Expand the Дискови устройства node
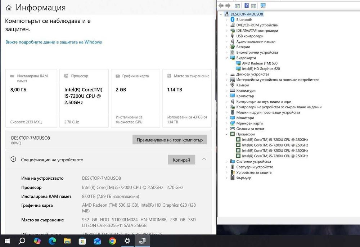Image resolution: width=360 pixels, height=247 pixels. (x=226, y=74)
